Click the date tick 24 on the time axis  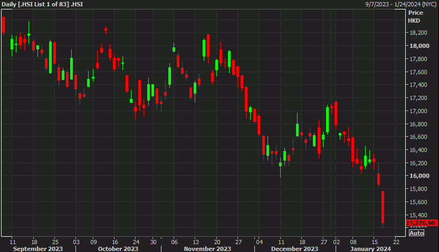[x=136, y=242]
